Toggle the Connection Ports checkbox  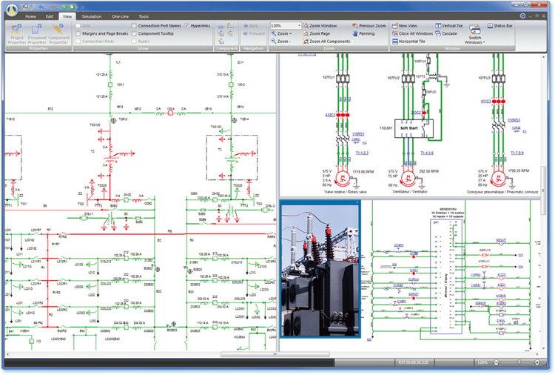click(78, 42)
